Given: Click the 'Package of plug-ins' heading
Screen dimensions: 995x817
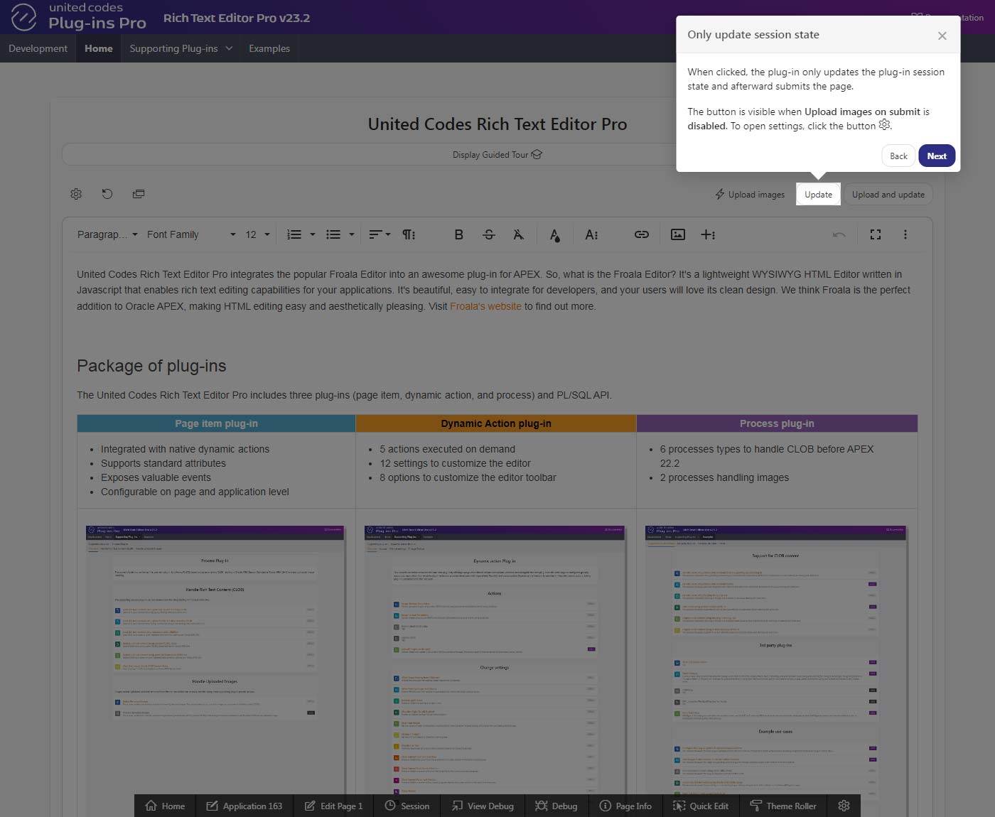Looking at the screenshot, I should coord(151,366).
